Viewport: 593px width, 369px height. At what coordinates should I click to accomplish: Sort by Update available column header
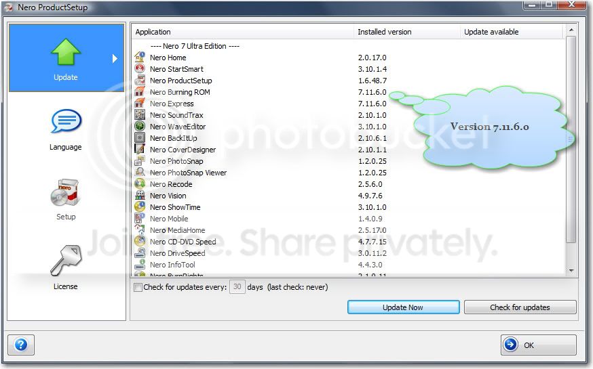tap(512, 32)
